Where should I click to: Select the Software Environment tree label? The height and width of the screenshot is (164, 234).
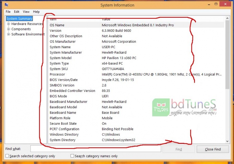click(x=28, y=34)
